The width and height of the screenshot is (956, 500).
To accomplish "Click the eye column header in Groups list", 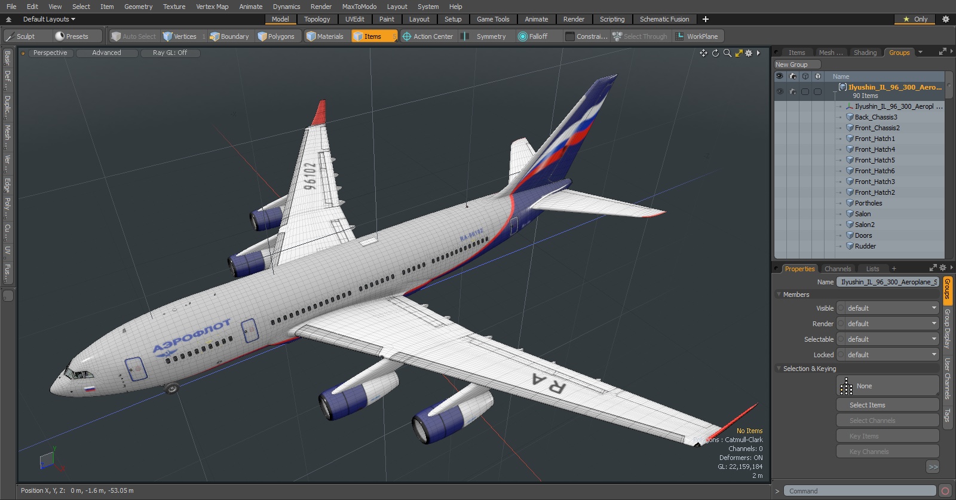I will coord(779,76).
